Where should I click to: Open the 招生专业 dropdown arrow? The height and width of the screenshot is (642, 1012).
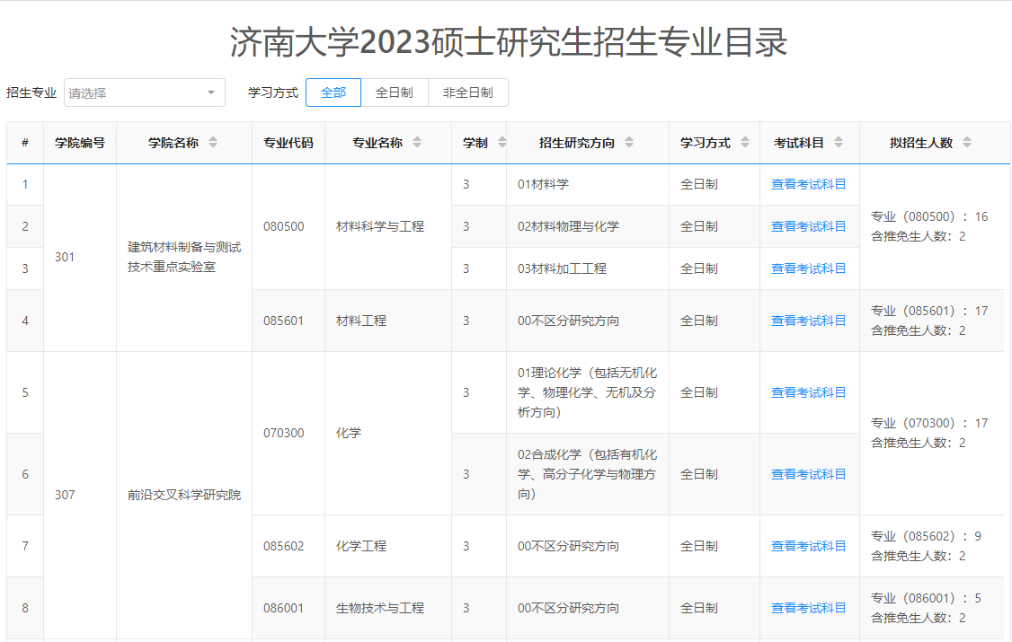tap(211, 92)
